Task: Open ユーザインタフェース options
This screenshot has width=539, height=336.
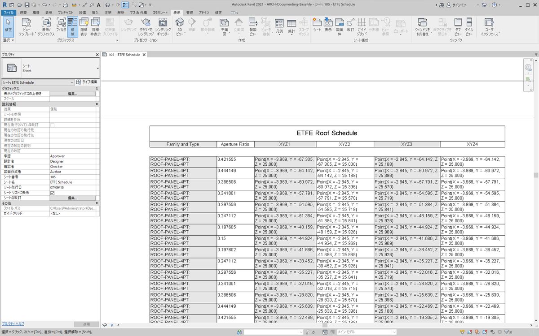Action: (490, 27)
